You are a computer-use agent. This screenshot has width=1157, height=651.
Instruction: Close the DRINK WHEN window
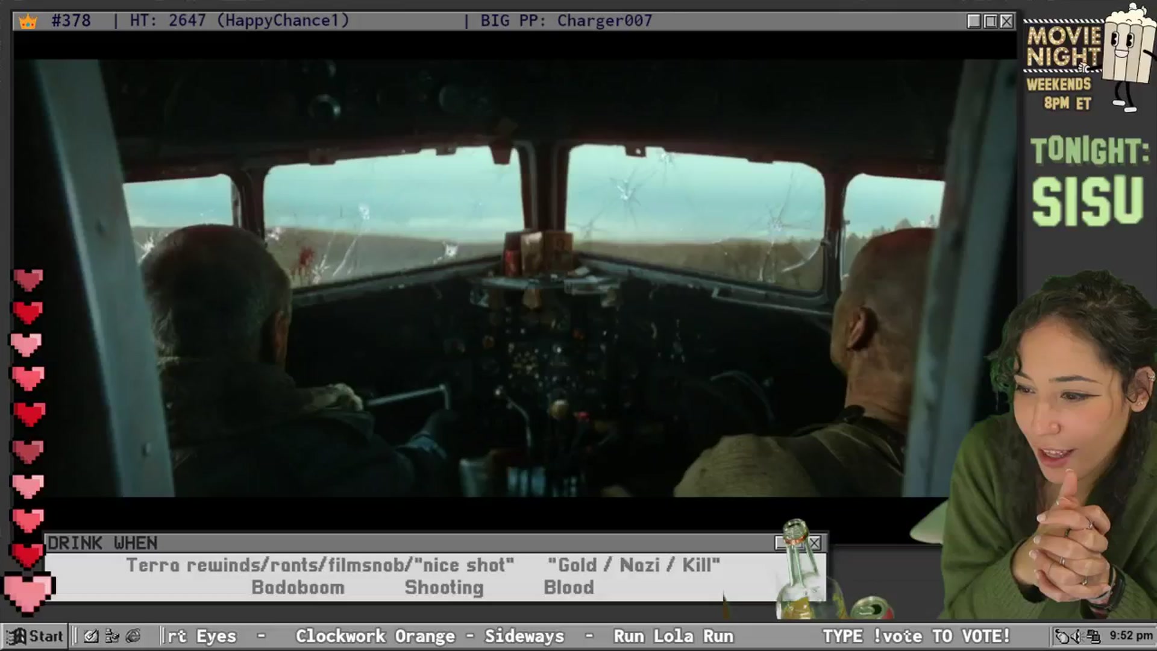[814, 543]
